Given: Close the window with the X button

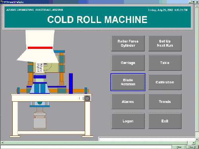Looking at the screenshot, I should [x=197, y=2].
